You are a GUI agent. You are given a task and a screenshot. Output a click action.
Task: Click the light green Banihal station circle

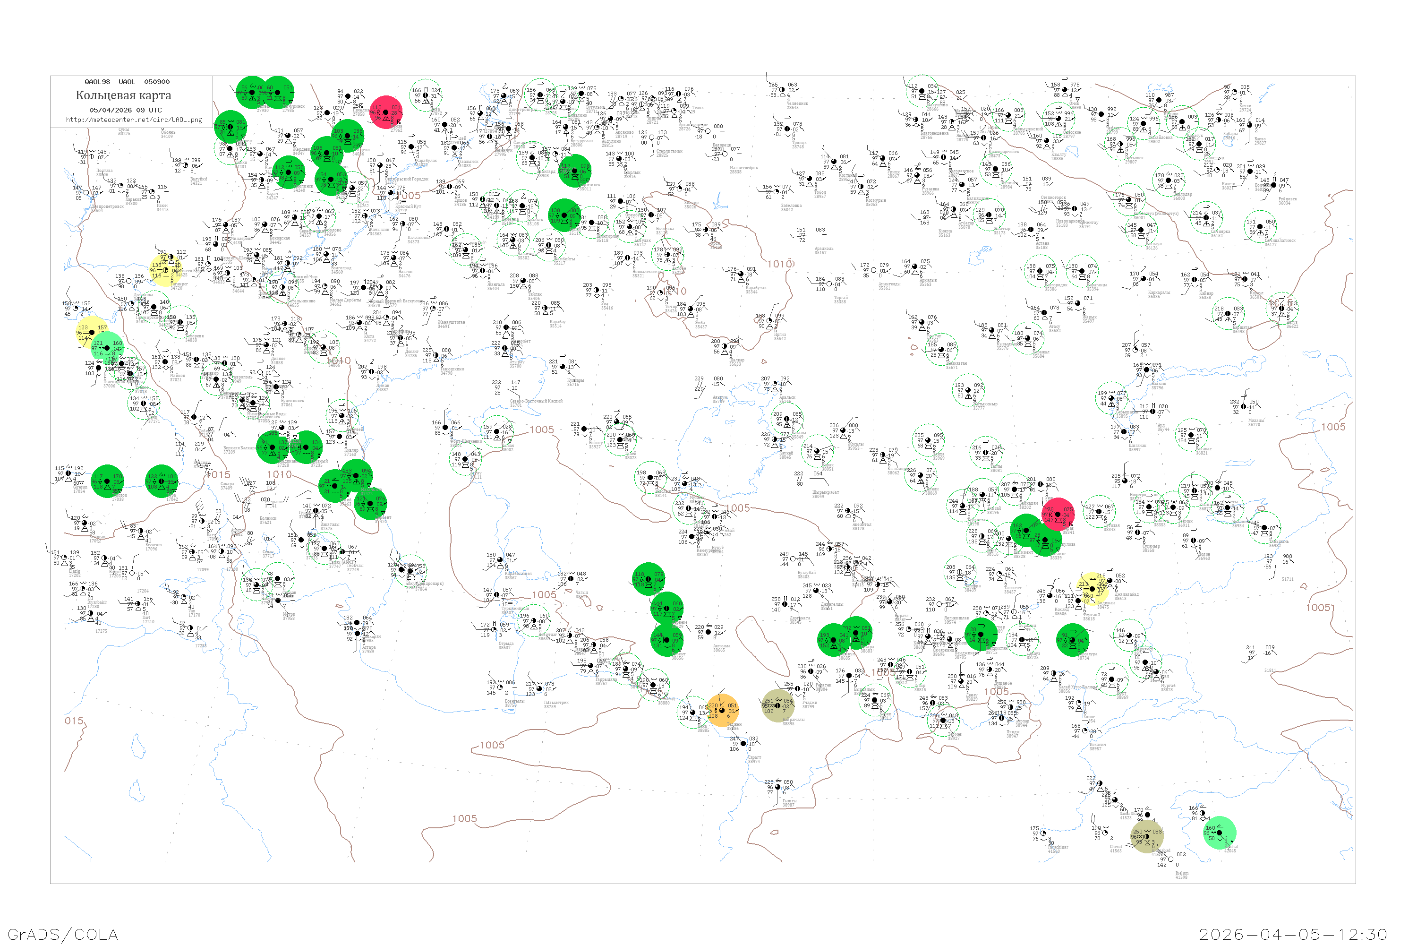coord(1220,833)
